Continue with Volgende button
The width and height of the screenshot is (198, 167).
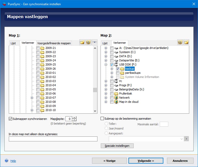coord(146,161)
